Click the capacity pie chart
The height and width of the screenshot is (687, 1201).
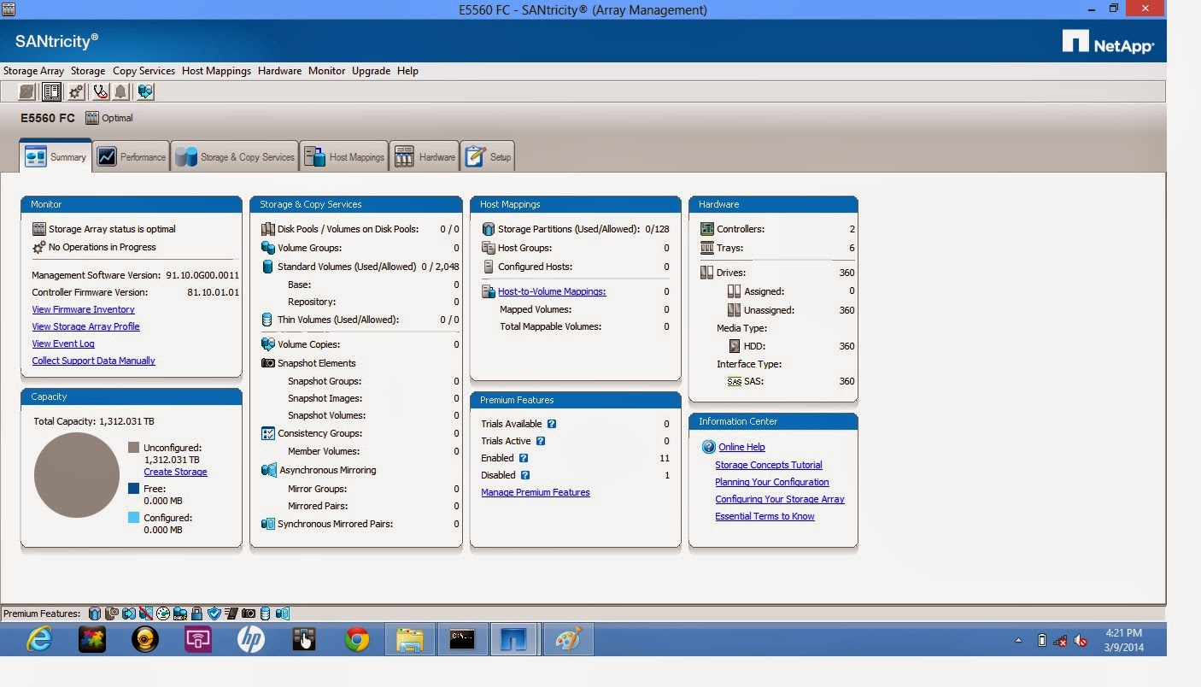point(76,475)
